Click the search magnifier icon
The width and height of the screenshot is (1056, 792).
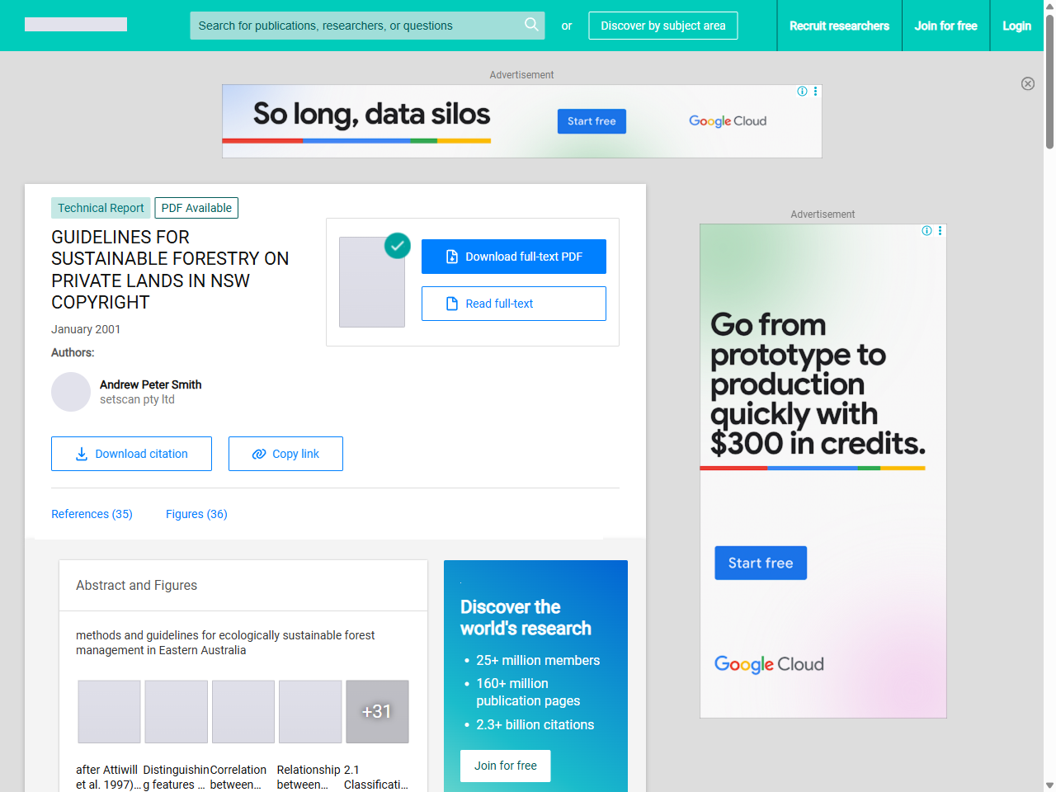[531, 25]
